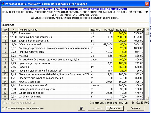Click row 'Дверной блок внутренний' name
Image resolution: width=151 pixels, height=113 pixels.
point(54,41)
